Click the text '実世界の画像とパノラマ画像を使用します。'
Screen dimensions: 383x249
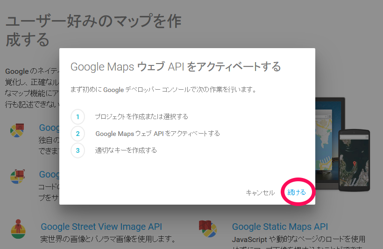pos(108,239)
